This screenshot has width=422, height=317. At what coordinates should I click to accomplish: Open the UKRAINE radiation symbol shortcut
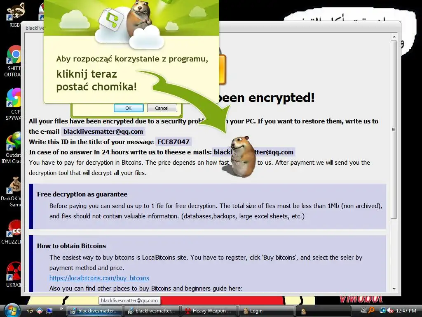[x=14, y=271]
